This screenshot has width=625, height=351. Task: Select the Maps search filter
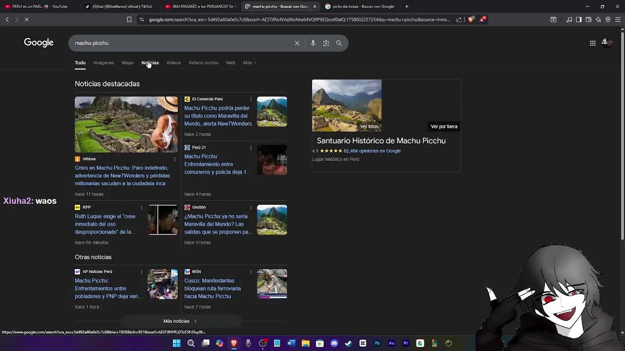pyautogui.click(x=127, y=62)
